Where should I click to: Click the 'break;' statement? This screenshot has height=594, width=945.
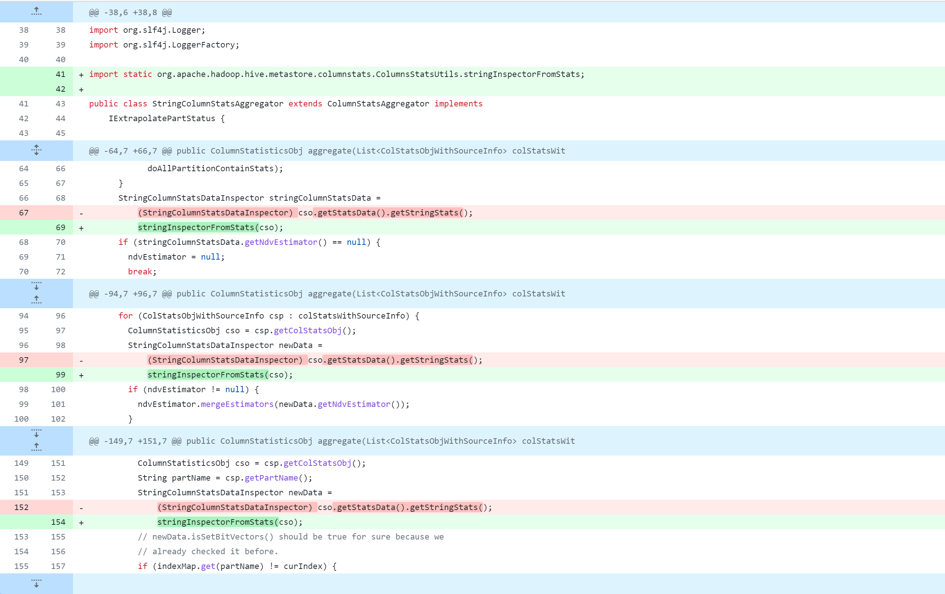(x=142, y=272)
